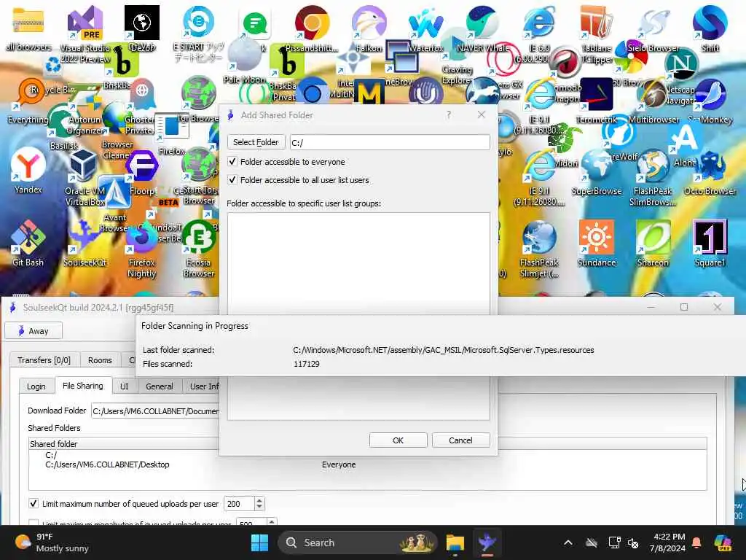
Task: Launch the Sundance browser icon
Action: pyautogui.click(x=596, y=243)
